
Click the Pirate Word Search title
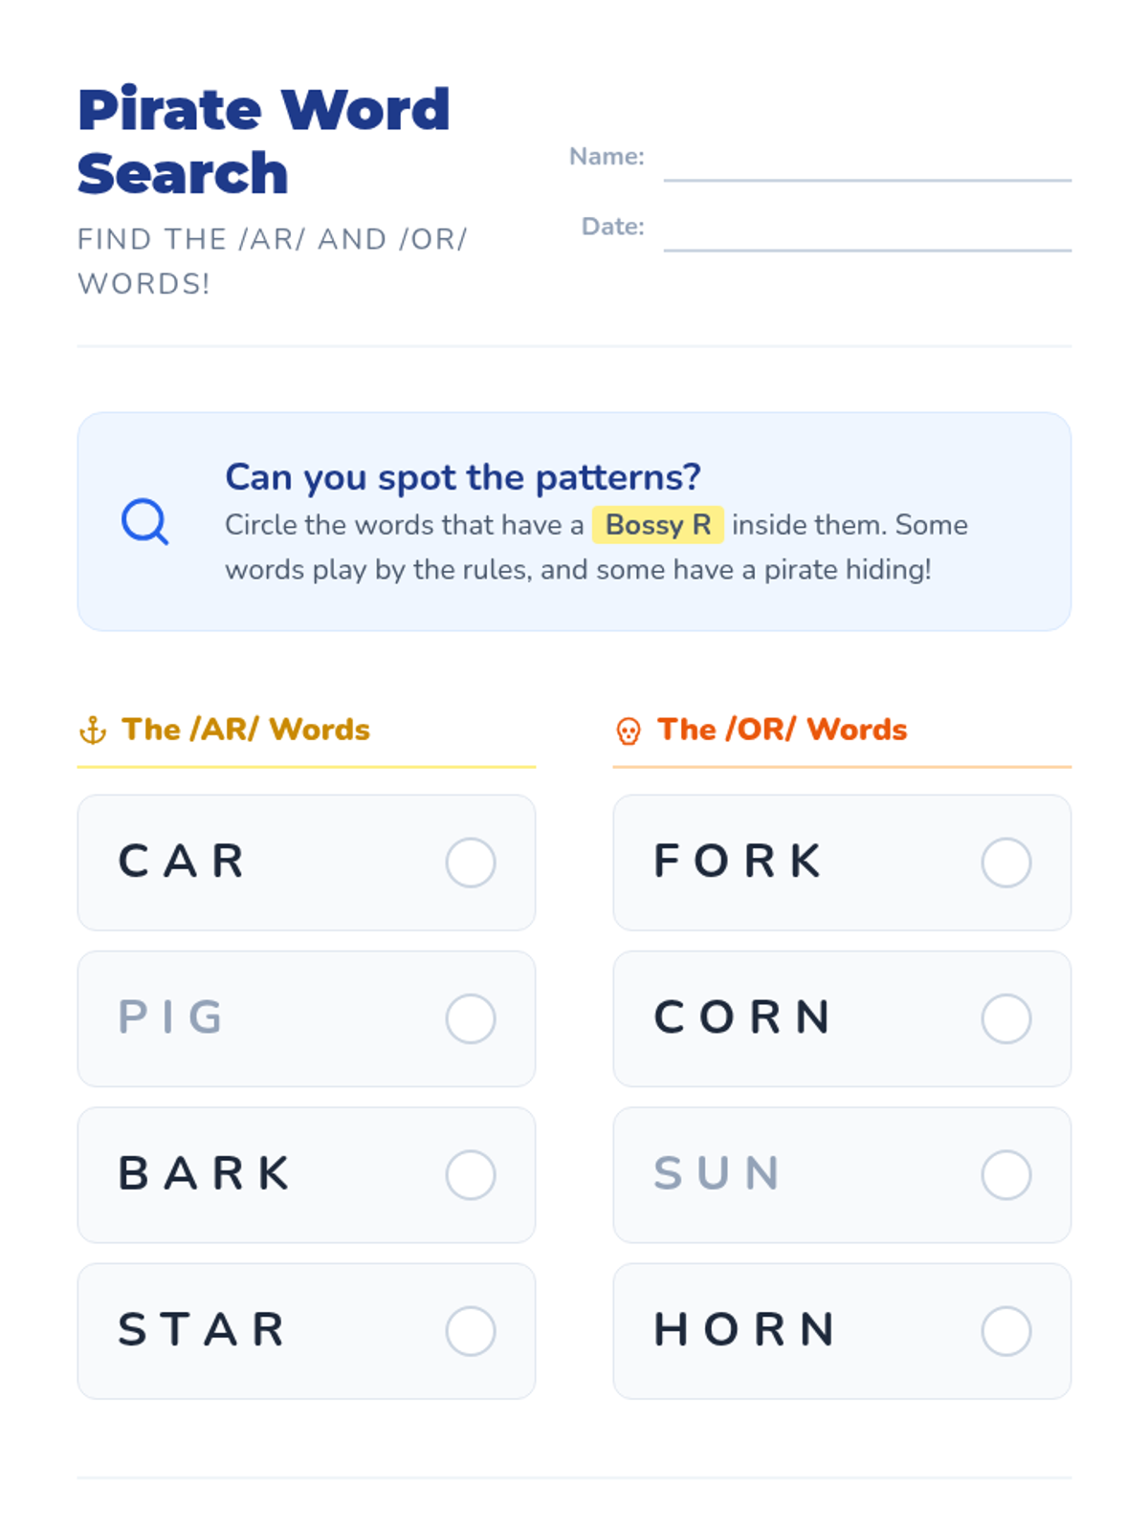point(264,141)
